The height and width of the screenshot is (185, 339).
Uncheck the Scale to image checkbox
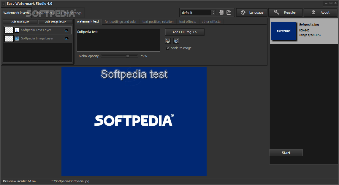(168, 48)
